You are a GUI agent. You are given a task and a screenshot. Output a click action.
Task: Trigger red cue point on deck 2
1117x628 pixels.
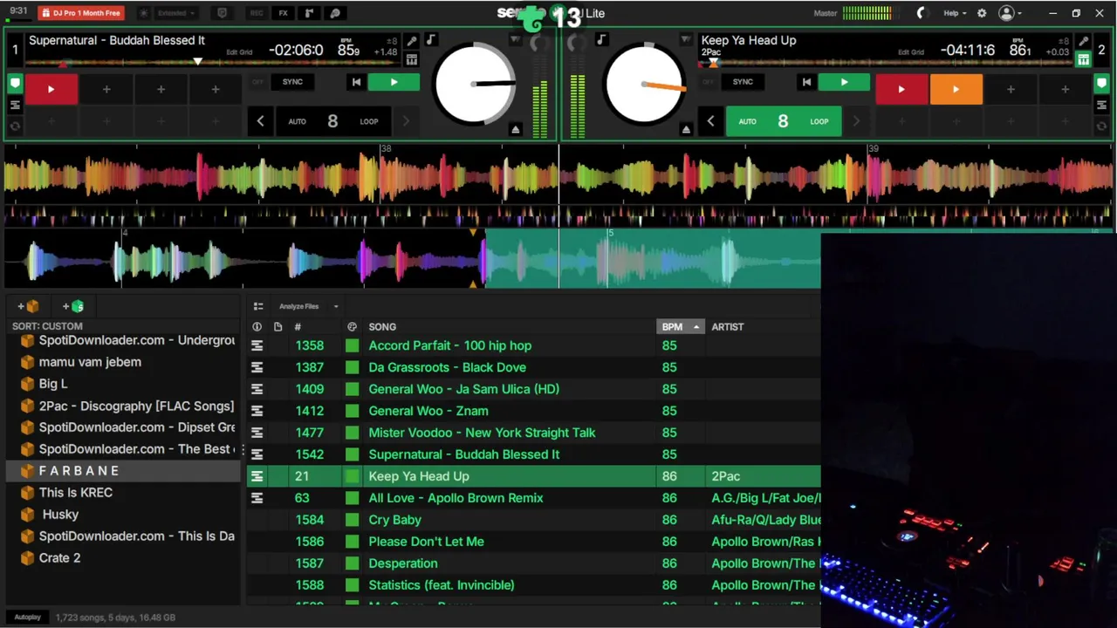click(901, 89)
